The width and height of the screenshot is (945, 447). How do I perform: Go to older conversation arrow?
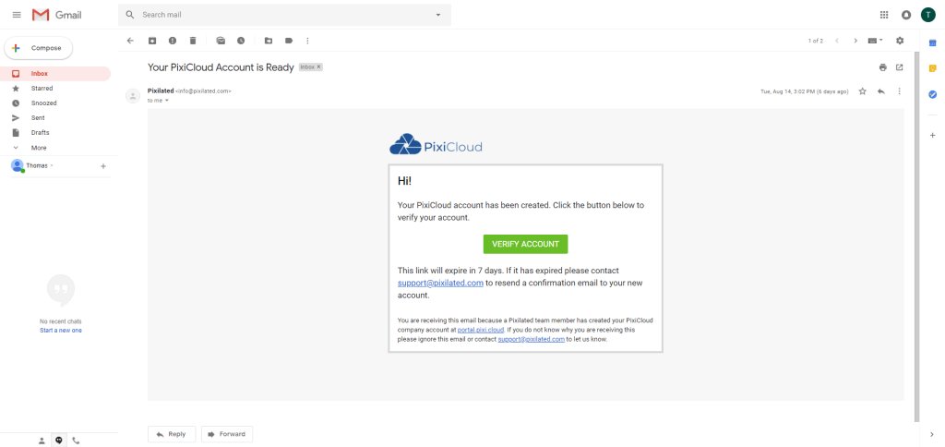click(855, 41)
